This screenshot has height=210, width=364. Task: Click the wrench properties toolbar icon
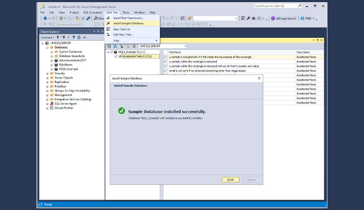[248, 18]
